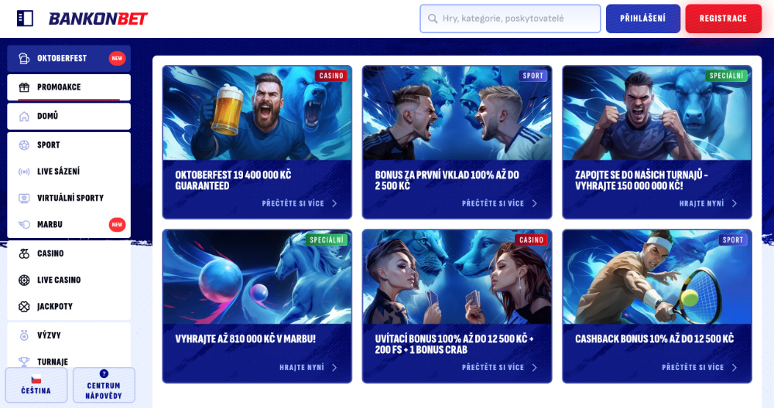Click the search magnifier icon

pos(433,19)
